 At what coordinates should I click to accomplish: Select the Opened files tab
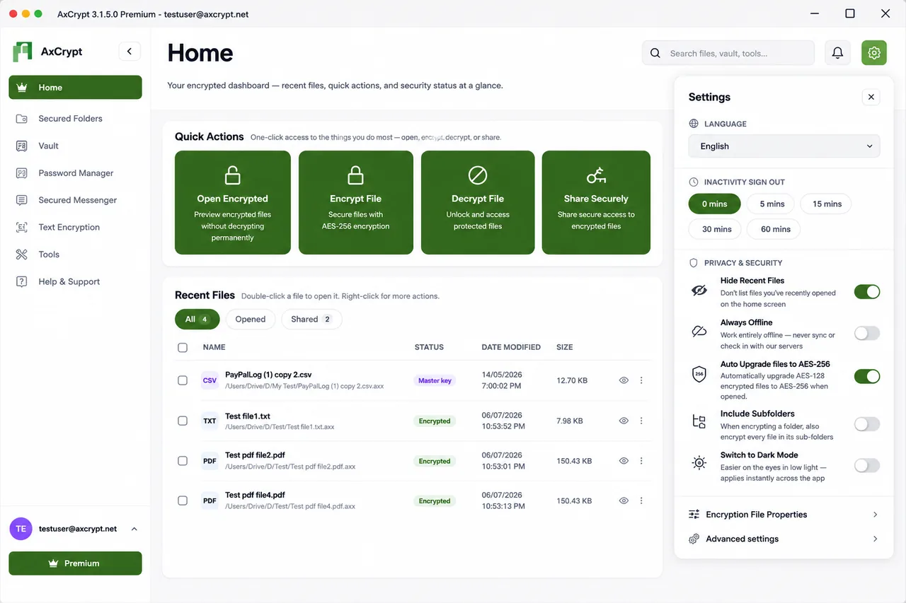coord(251,319)
